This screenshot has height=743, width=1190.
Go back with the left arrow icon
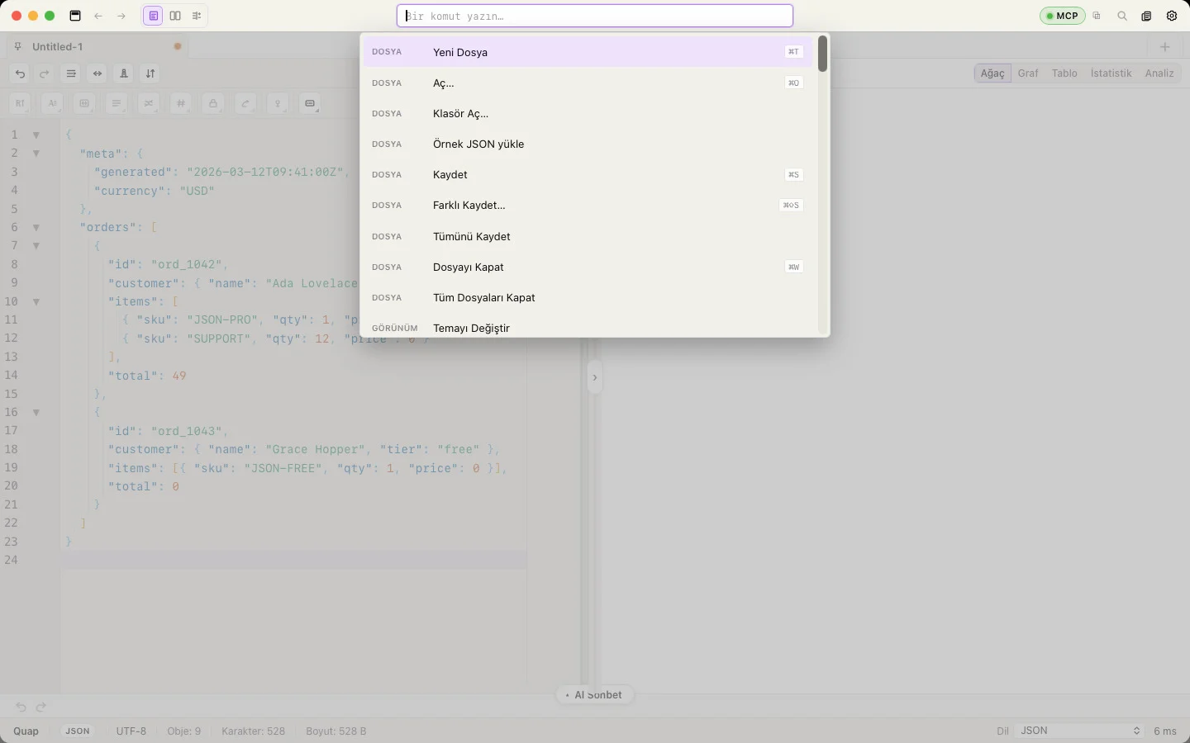click(98, 16)
